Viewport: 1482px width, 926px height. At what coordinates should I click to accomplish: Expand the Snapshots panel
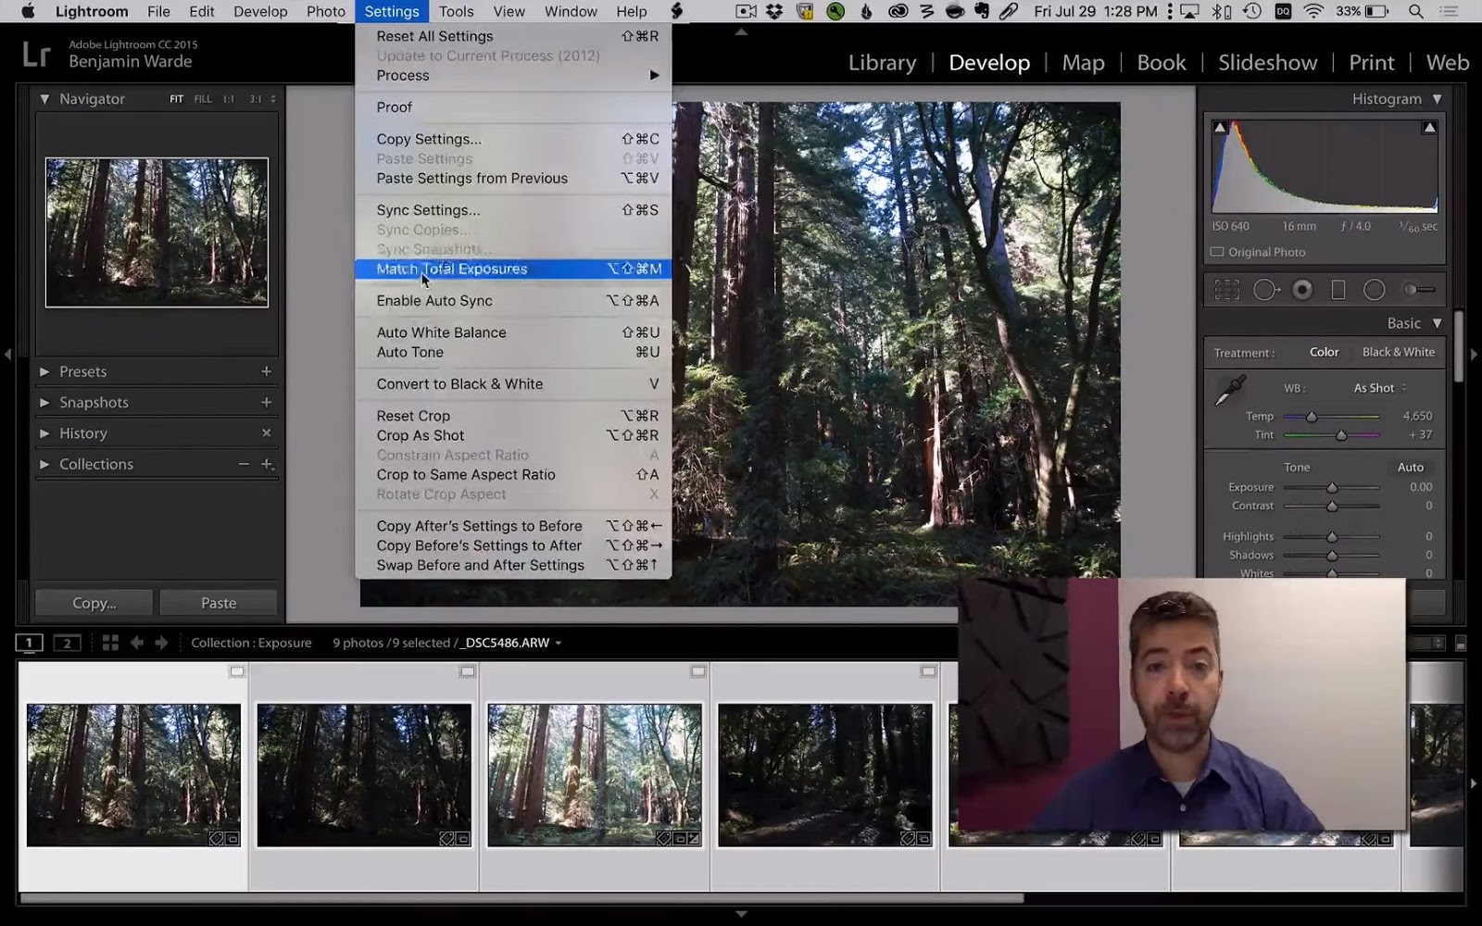[44, 402]
